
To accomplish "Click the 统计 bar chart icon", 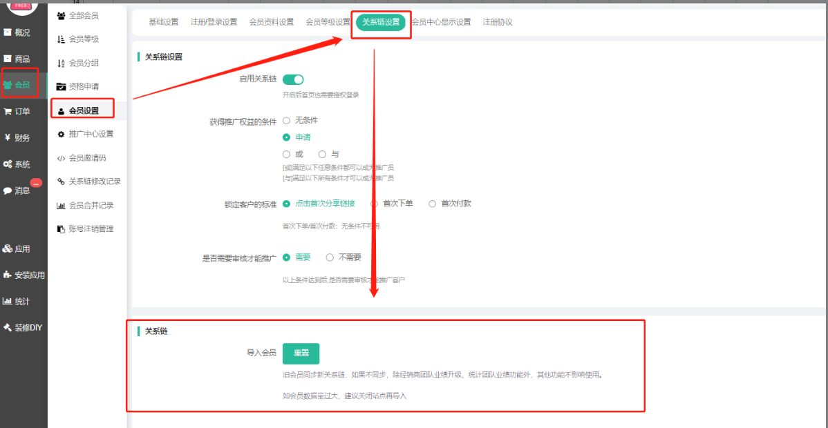I will point(8,301).
